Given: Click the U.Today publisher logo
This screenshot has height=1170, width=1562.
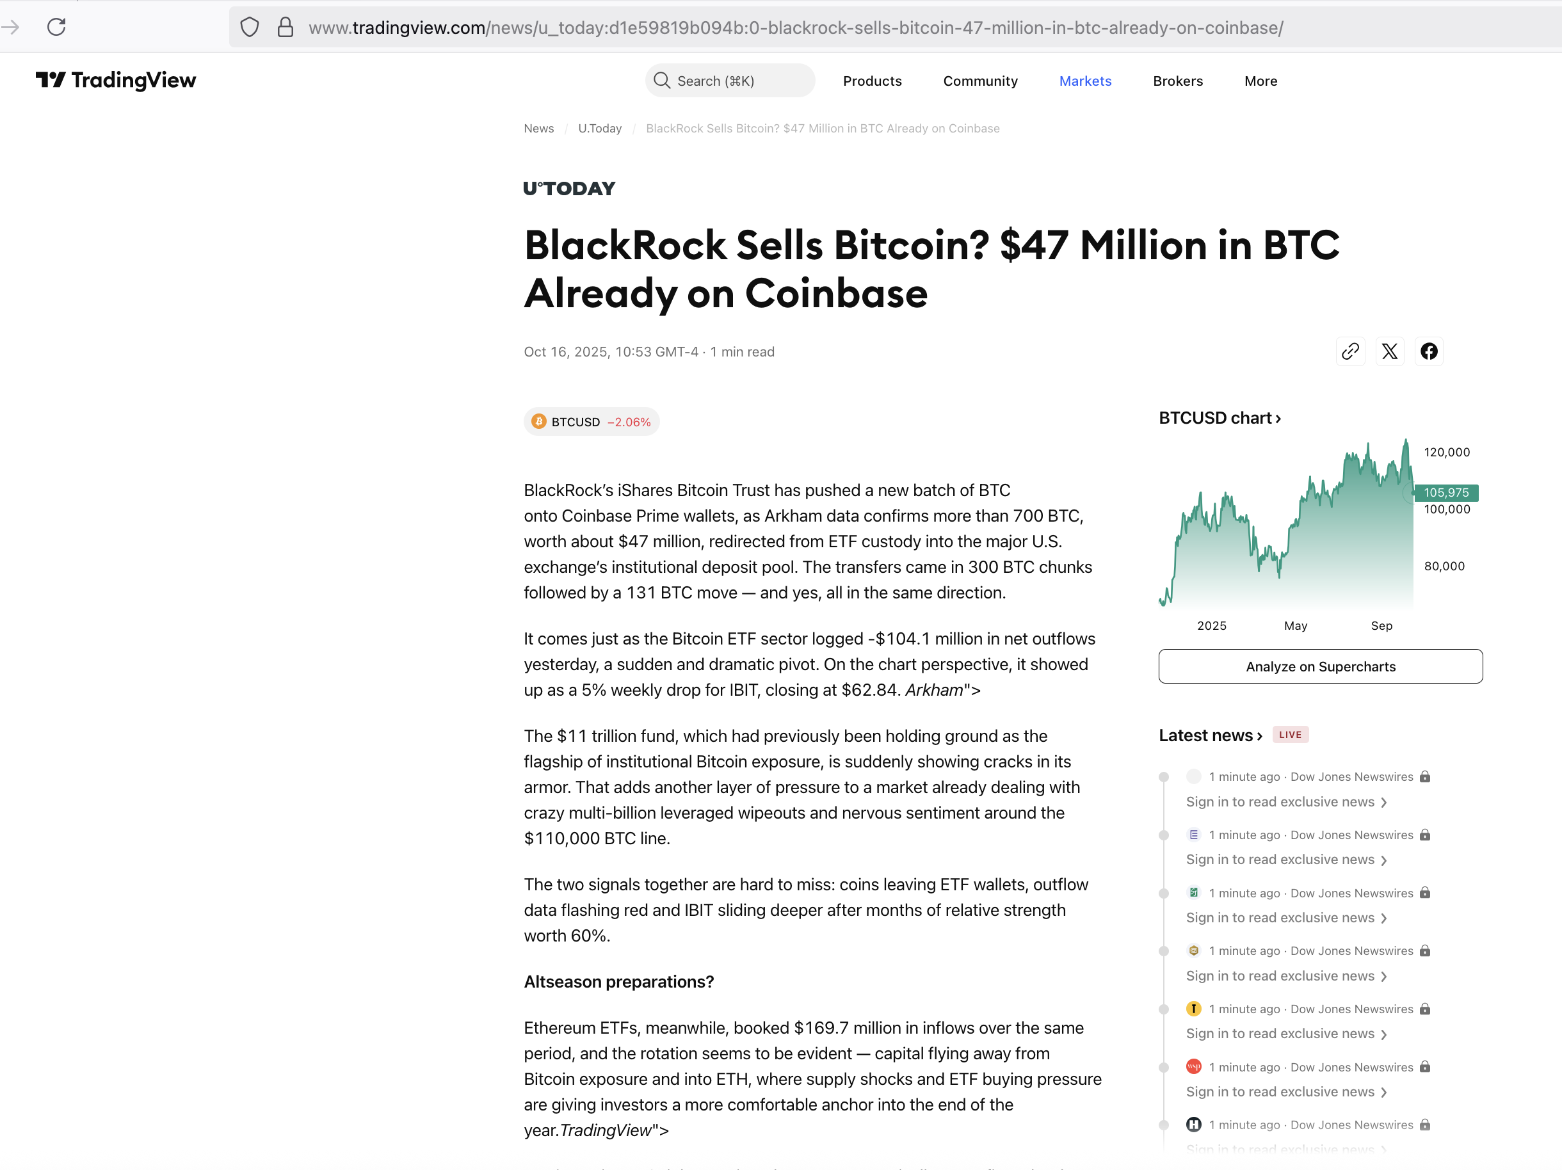Looking at the screenshot, I should click(569, 189).
